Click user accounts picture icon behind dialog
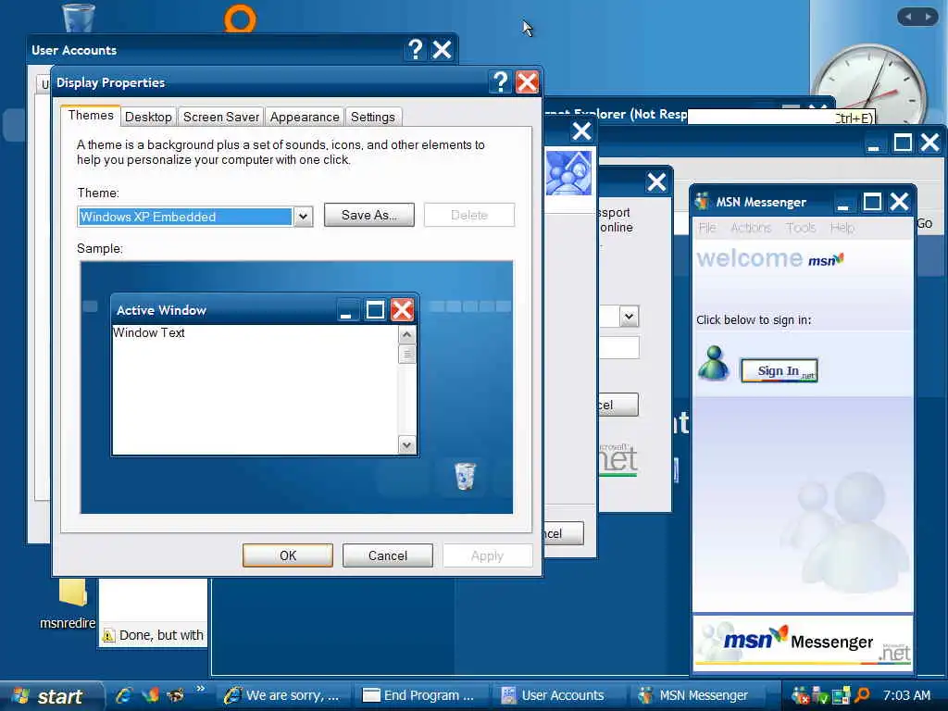This screenshot has width=948, height=711. pyautogui.click(x=568, y=173)
